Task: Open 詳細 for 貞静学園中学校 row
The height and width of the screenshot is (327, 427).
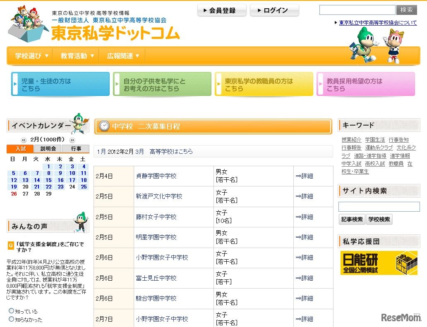Action: click(304, 176)
